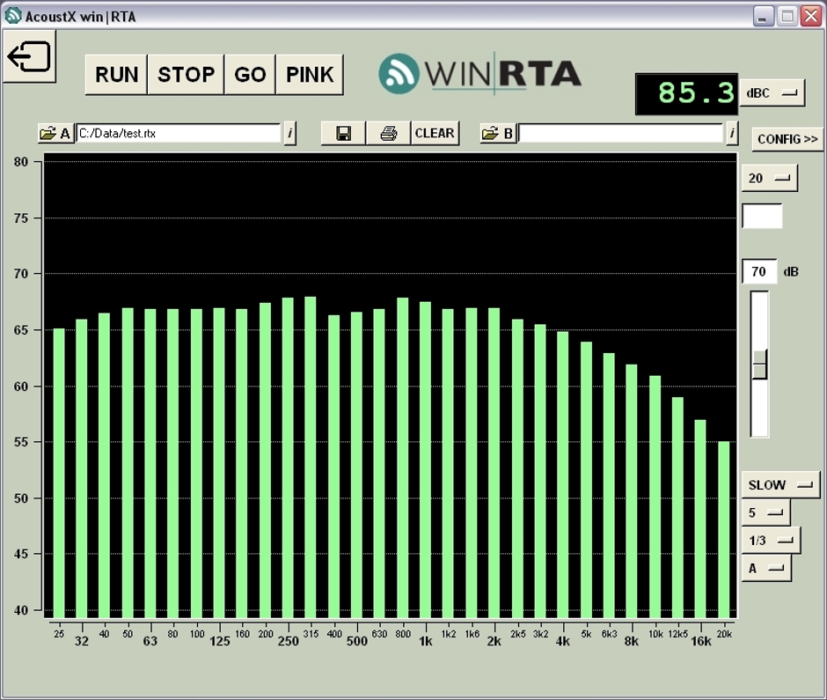Save data with floppy disk icon
Image resolution: width=827 pixels, height=700 pixels.
pyautogui.click(x=343, y=134)
